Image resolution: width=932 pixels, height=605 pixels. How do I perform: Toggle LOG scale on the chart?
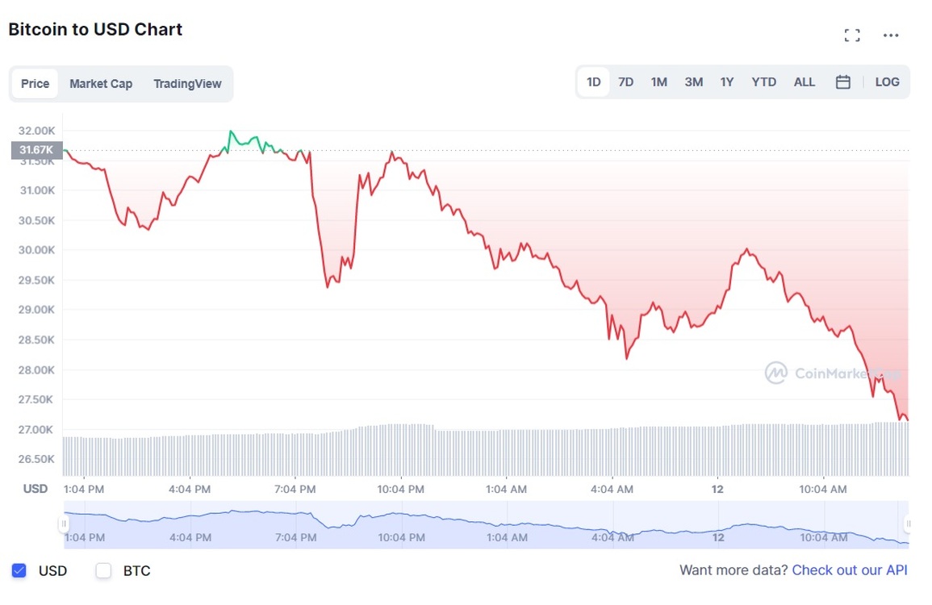pos(887,82)
